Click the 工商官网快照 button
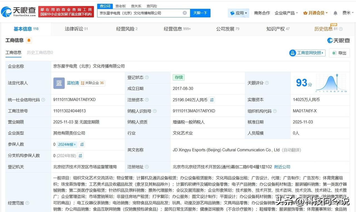The height and width of the screenshot is (212, 356). tap(307, 53)
